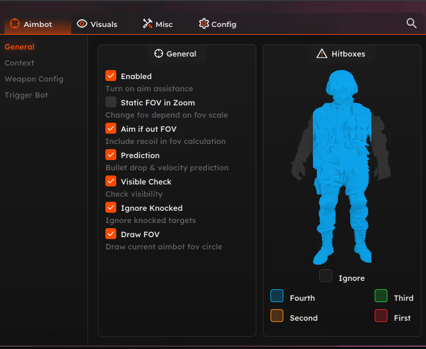Click the red First color swatch
The image size is (426, 349).
coord(381,316)
